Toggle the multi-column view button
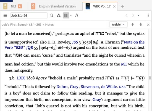Screen dimensions: 152x111 pos(66,15)
